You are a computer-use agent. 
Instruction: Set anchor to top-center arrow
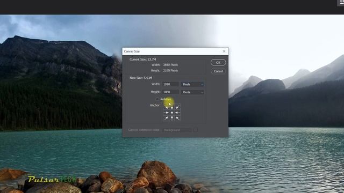(x=172, y=107)
